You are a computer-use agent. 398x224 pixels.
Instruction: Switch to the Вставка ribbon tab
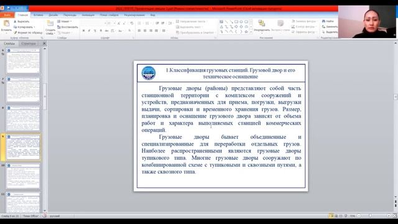pos(38,15)
